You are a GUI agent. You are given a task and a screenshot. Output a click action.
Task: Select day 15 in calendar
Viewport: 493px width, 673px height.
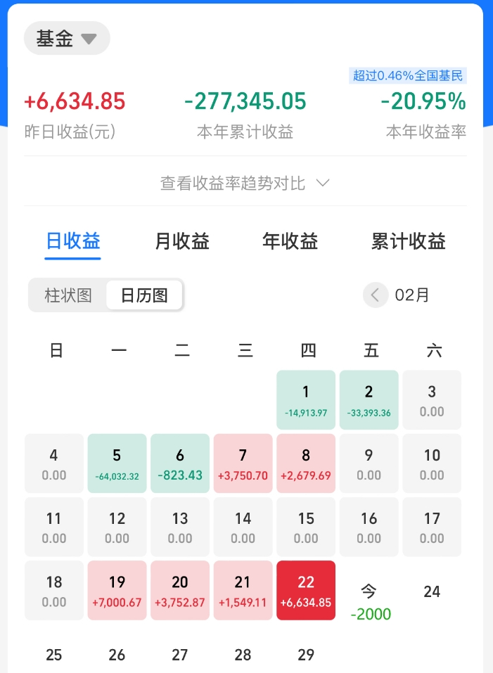coord(306,527)
